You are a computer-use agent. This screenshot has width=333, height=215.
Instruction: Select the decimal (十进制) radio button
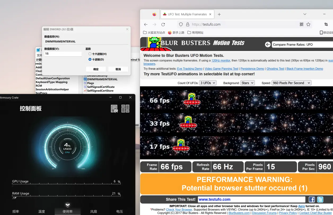(x=90, y=60)
